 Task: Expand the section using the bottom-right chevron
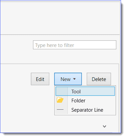(x=104, y=126)
